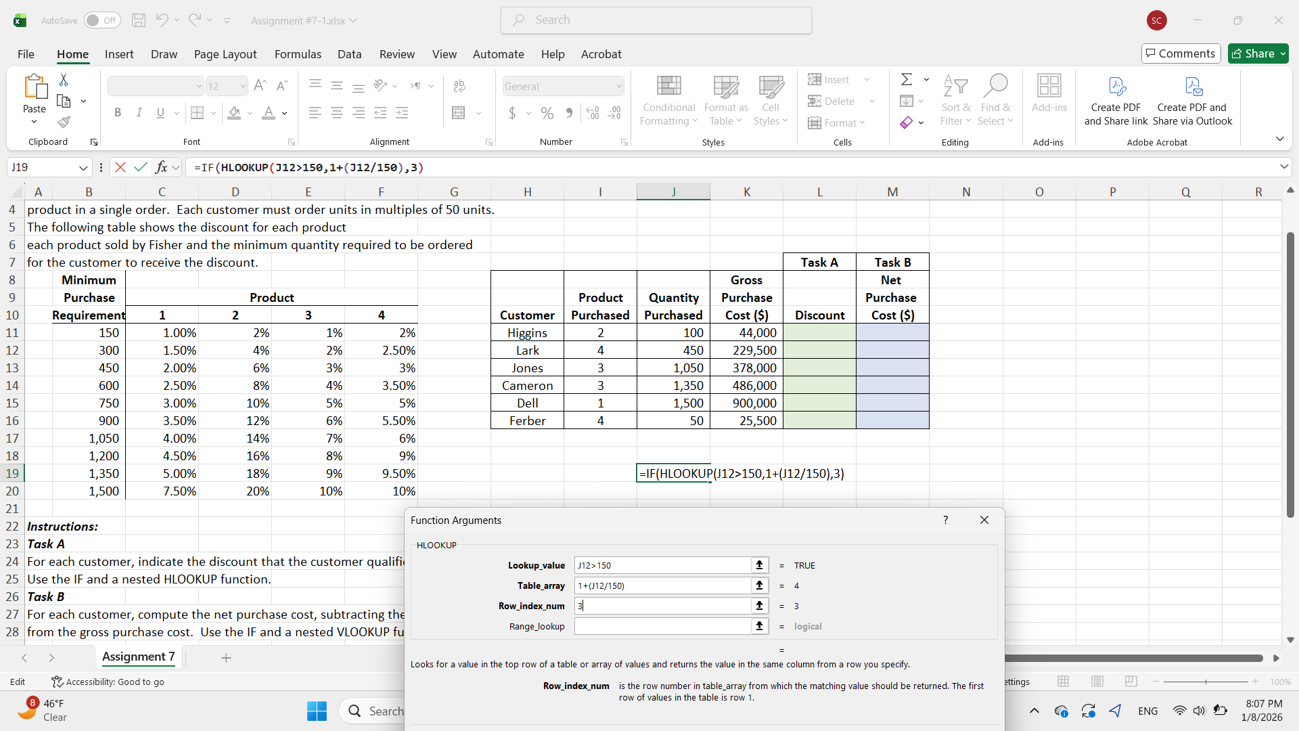Viewport: 1299px width, 731px height.
Task: Open the font size dropdown
Action: tap(241, 85)
